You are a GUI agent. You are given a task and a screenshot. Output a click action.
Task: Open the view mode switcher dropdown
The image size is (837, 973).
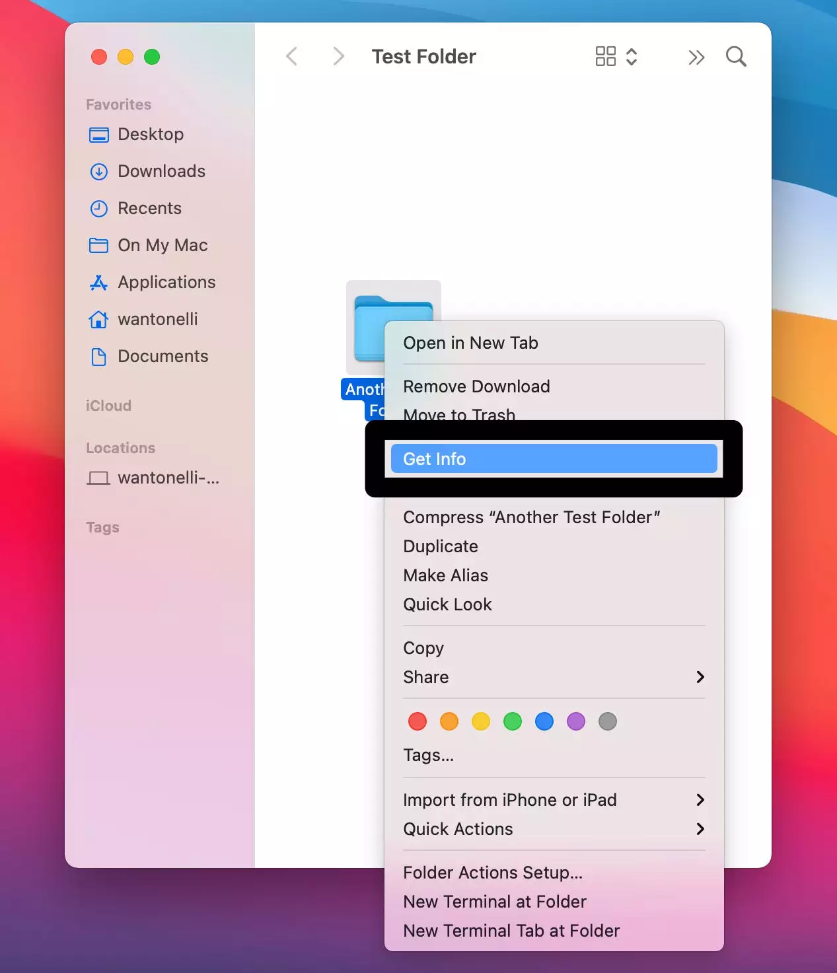tap(616, 57)
